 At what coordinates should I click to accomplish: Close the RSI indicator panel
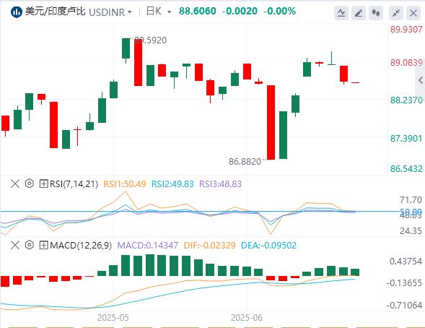(x=15, y=184)
